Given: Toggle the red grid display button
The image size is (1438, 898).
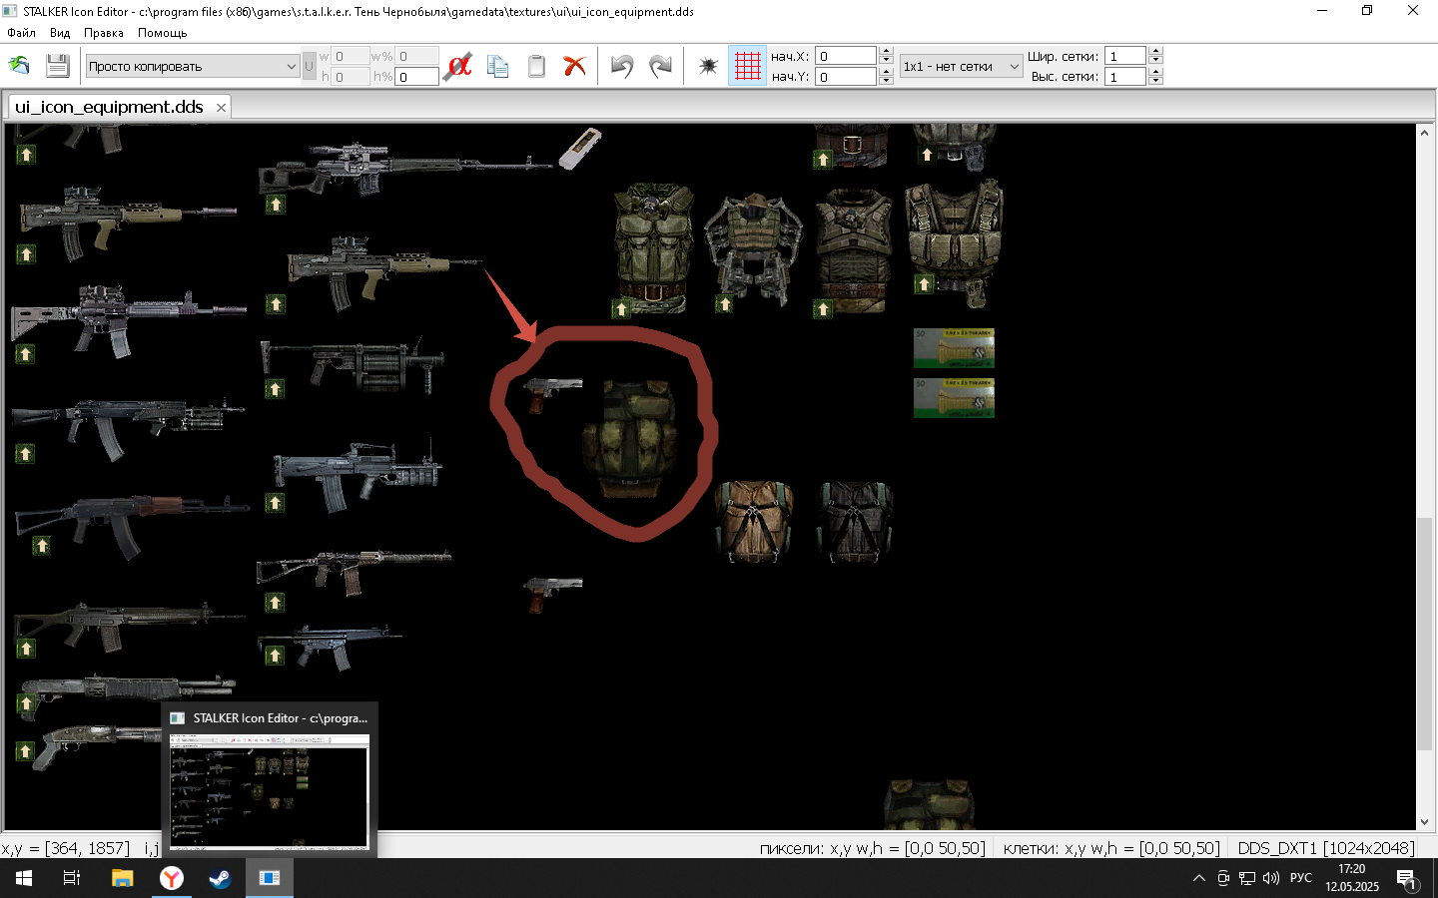Looking at the screenshot, I should pyautogui.click(x=747, y=66).
